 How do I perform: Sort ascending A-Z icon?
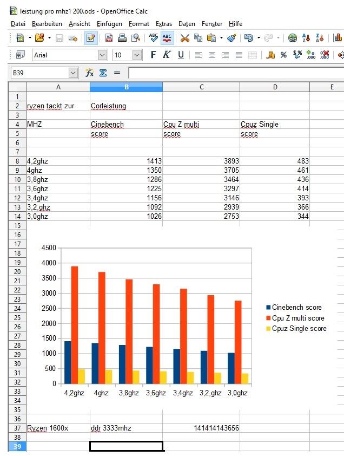[x=306, y=38]
